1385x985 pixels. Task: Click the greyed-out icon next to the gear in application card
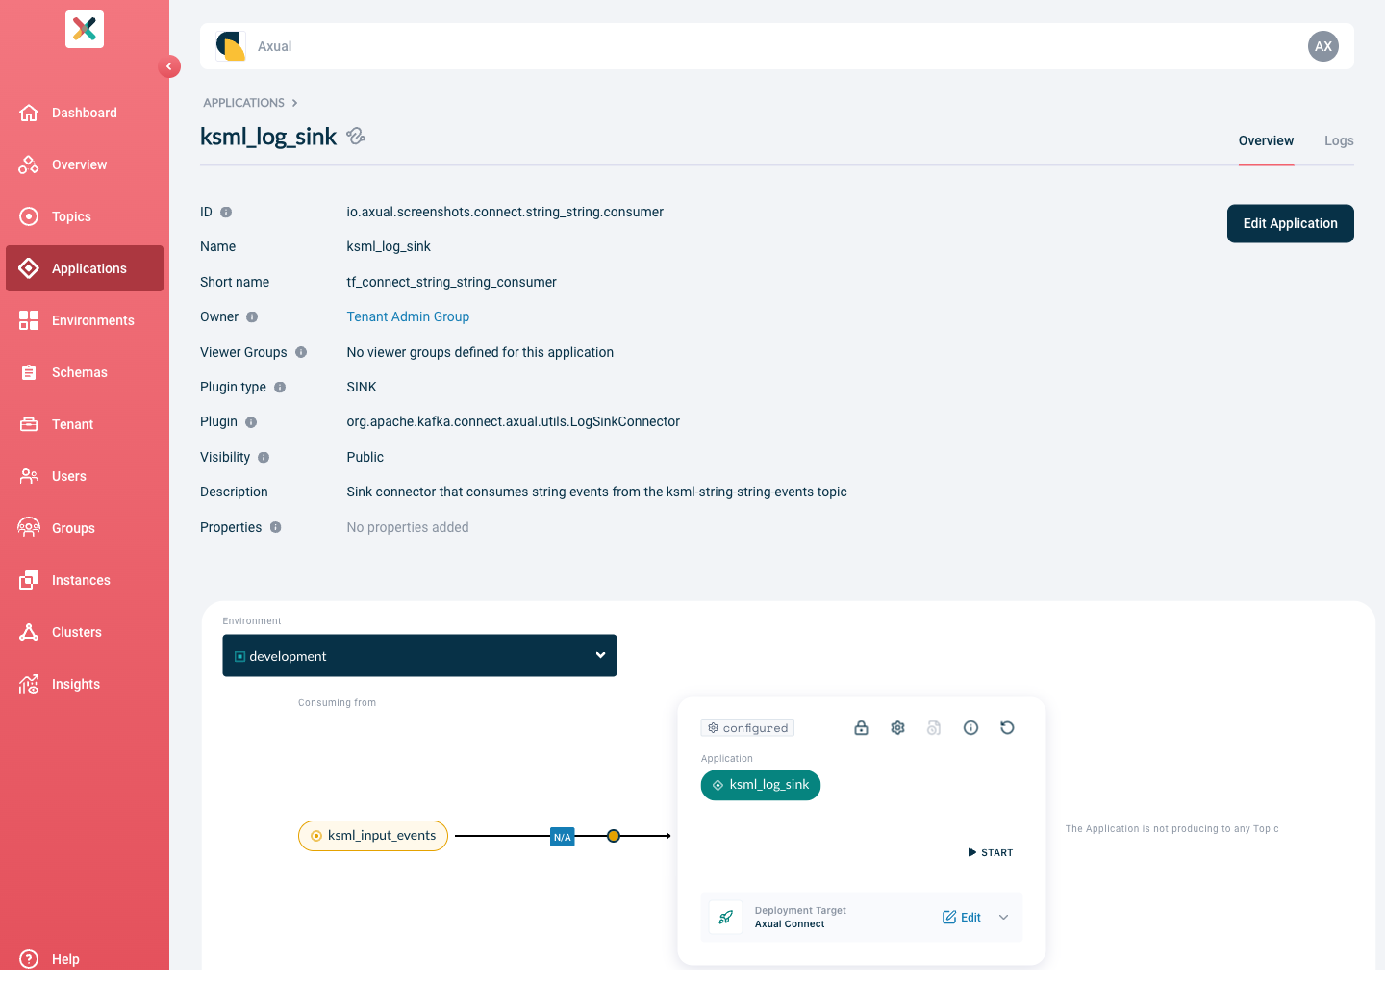coord(934,728)
